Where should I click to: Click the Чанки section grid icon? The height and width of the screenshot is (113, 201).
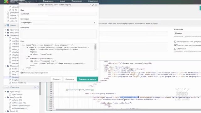tap(8, 25)
